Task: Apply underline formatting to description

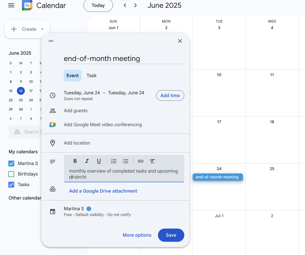Action: click(99, 161)
